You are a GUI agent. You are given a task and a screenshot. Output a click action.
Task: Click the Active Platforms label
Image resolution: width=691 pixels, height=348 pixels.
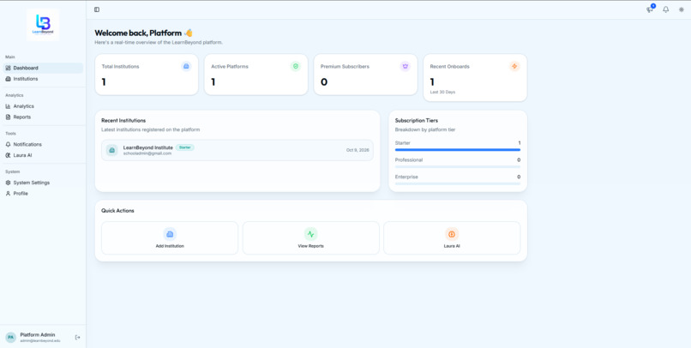230,67
